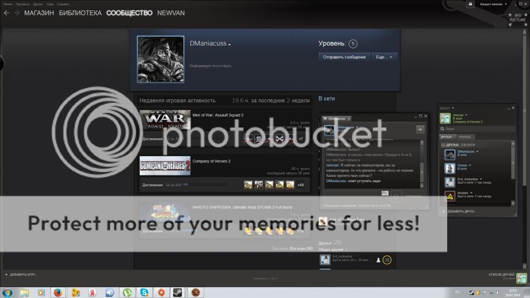The height and width of the screenshot is (298, 530).
Task: Click ДОБАВИТЬ ДРУГА in the friends window
Action: tap(461, 212)
